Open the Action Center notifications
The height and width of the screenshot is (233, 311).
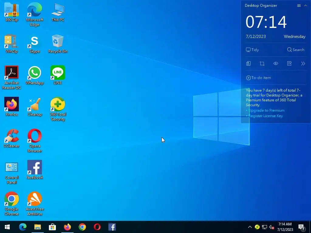[302, 227]
